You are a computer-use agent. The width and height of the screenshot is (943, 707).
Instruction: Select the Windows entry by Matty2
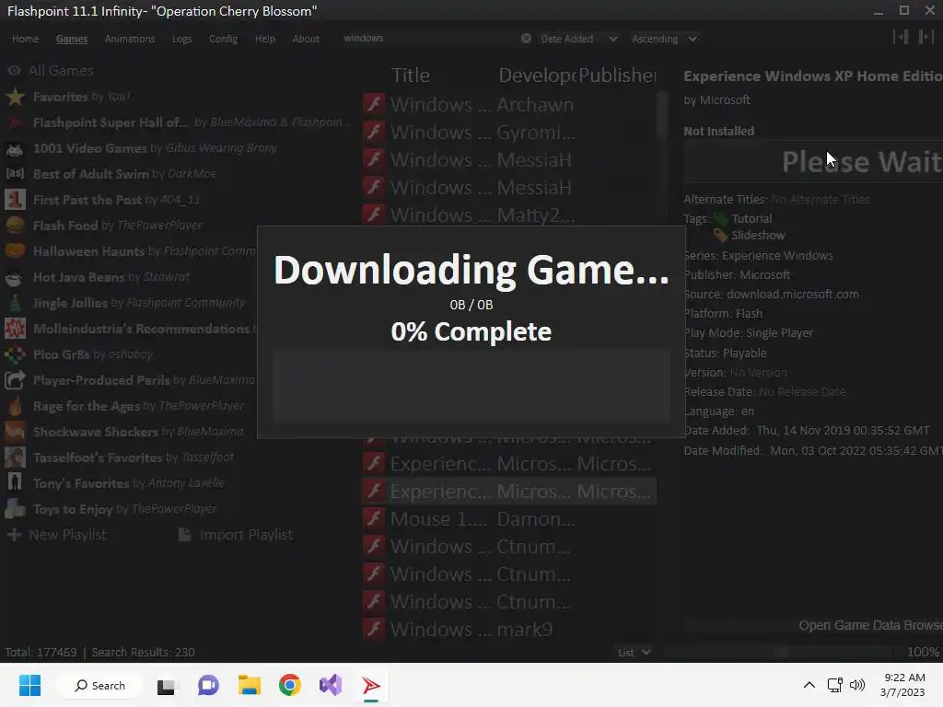(508, 214)
